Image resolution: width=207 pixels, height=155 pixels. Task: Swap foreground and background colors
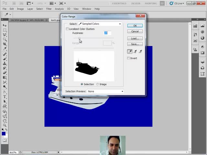pyautogui.click(x=6, y=129)
